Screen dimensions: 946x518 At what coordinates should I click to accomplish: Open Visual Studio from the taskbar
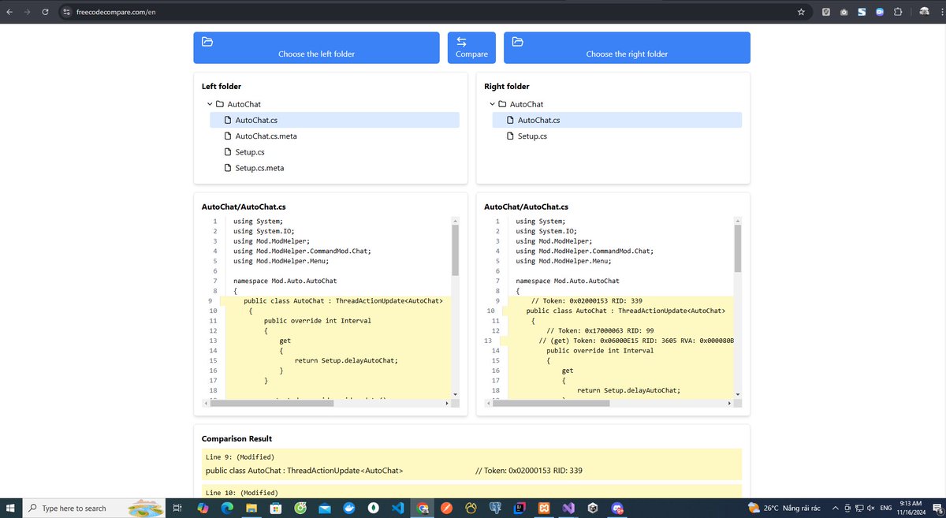point(568,508)
